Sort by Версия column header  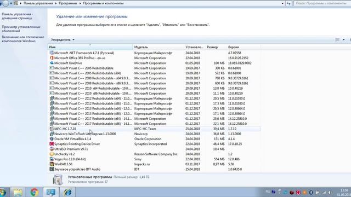click(x=244, y=47)
